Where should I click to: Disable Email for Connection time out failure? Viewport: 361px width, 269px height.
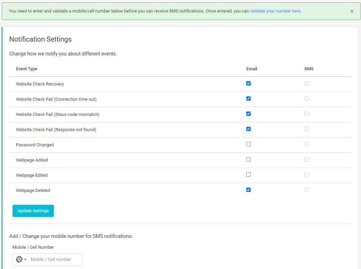(249, 99)
